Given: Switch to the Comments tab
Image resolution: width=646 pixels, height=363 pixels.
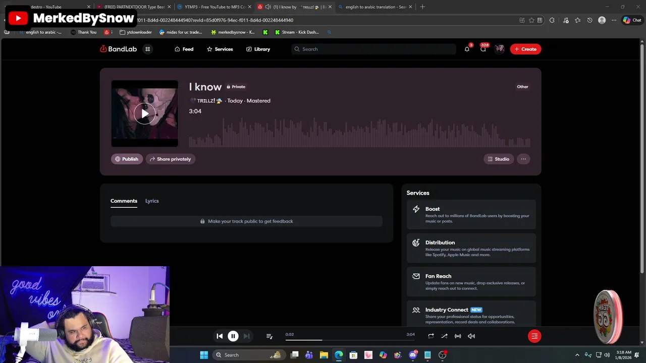Looking at the screenshot, I should 124,201.
